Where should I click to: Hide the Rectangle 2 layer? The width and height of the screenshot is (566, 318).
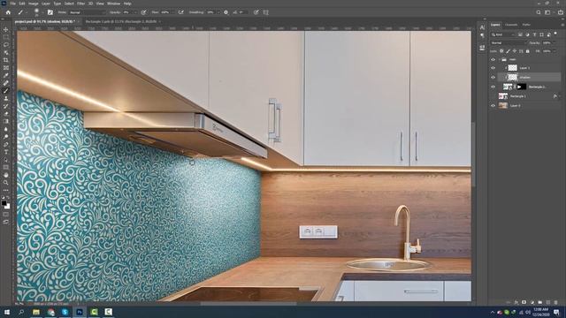(493, 87)
